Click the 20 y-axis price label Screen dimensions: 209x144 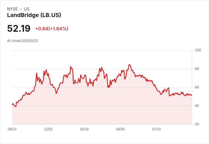[197, 124]
